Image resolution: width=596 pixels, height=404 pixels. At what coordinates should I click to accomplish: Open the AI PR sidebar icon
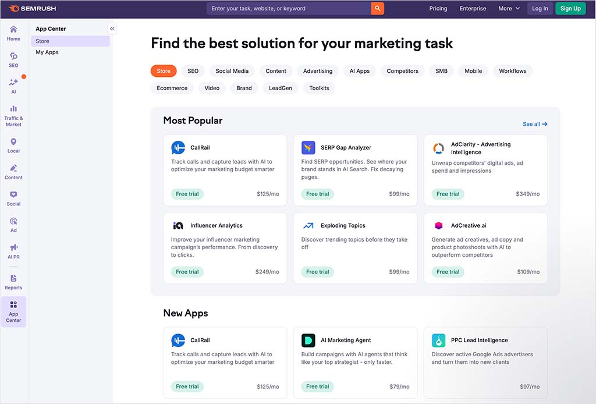point(13,251)
